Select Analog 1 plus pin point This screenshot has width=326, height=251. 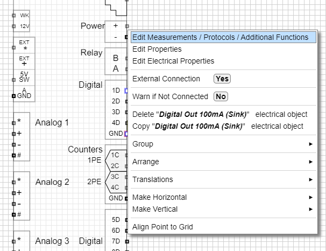(14, 134)
